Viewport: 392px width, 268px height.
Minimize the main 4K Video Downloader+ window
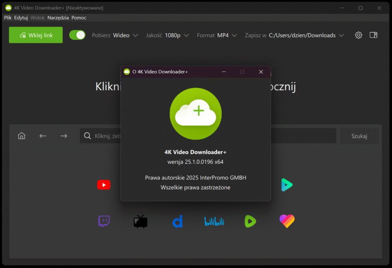click(342, 8)
